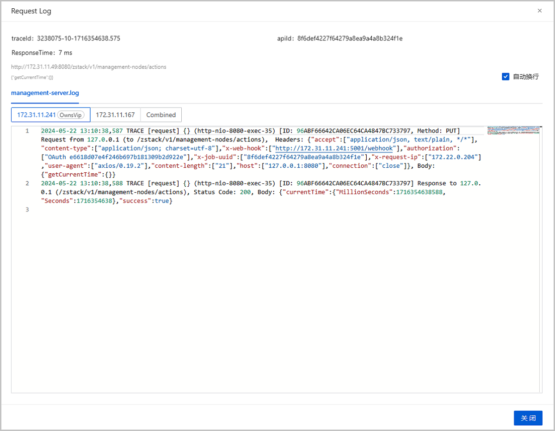Switch to the management-server.log tab
Screen dimensions: 555x431
[45, 93]
